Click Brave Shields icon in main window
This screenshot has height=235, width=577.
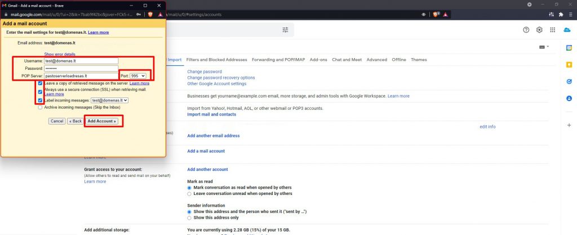[436, 14]
